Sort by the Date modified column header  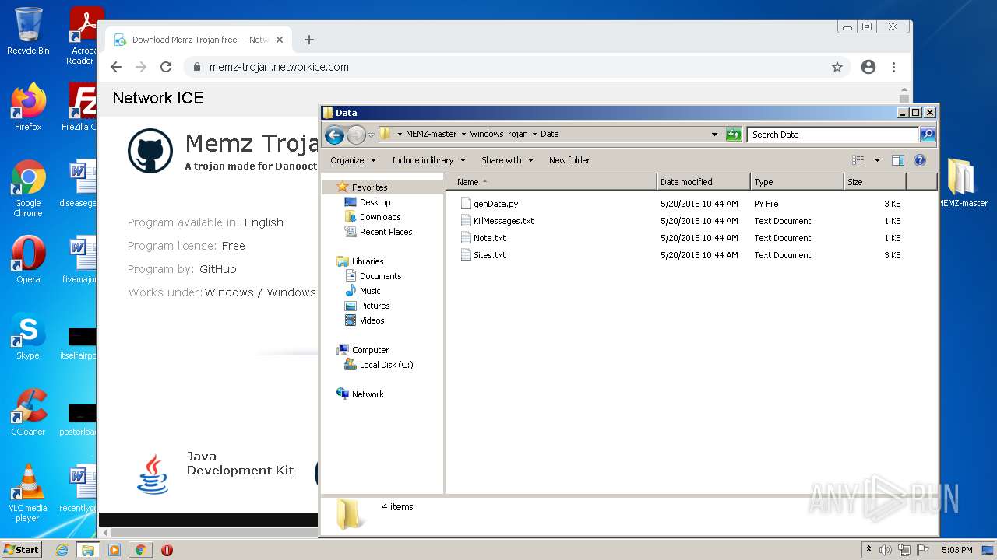tap(703, 182)
